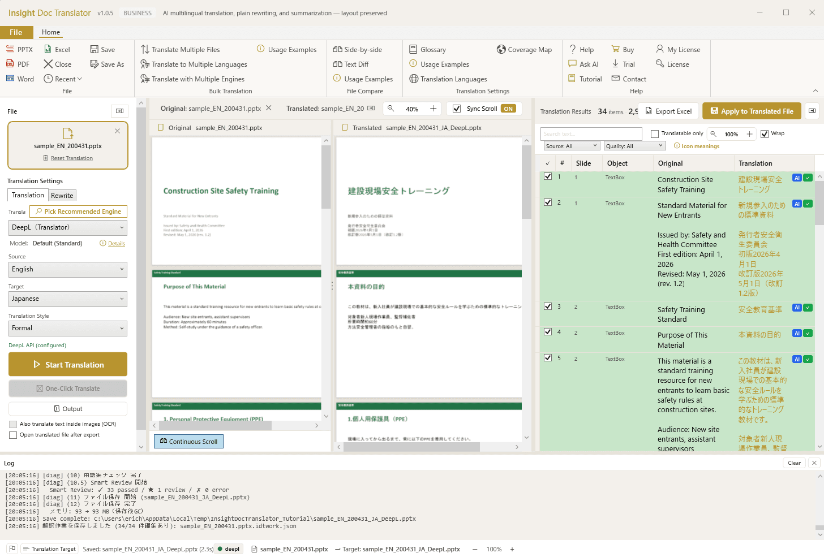Zoom in the preview with plus icon
The image size is (824, 557).
click(x=433, y=109)
